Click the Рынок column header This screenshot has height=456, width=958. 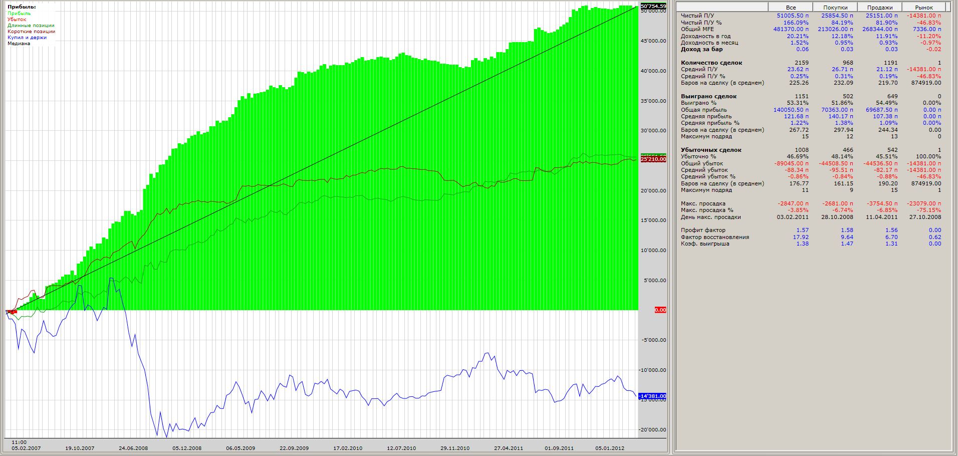pos(924,8)
